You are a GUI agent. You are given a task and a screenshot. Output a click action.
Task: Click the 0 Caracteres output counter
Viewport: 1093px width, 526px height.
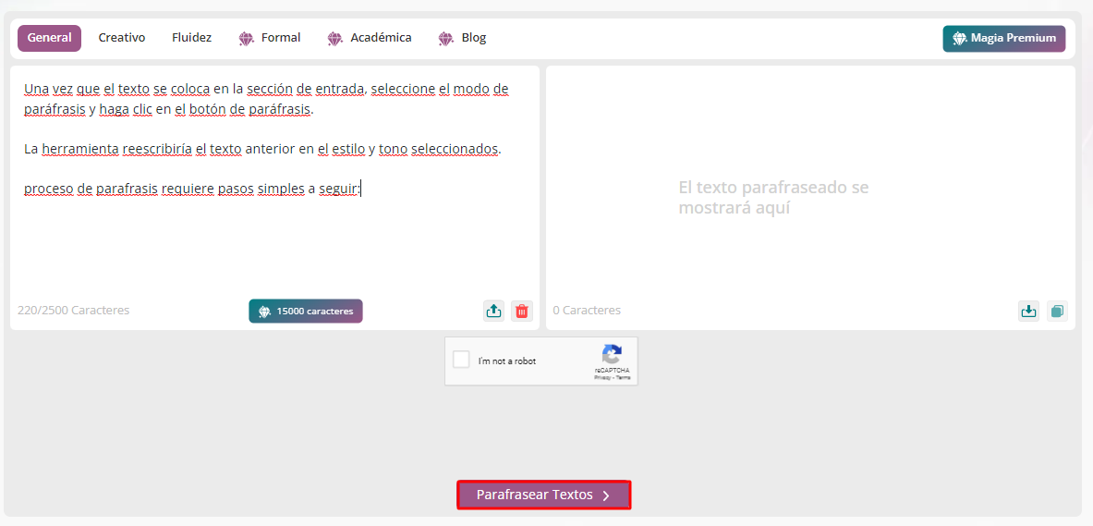pos(587,311)
